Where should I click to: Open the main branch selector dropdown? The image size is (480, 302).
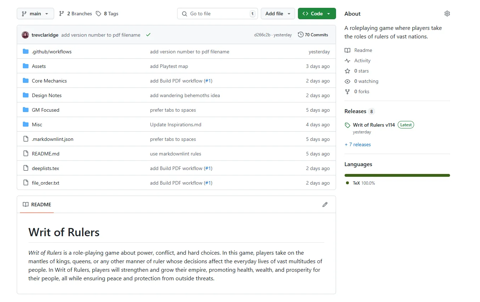tap(35, 13)
